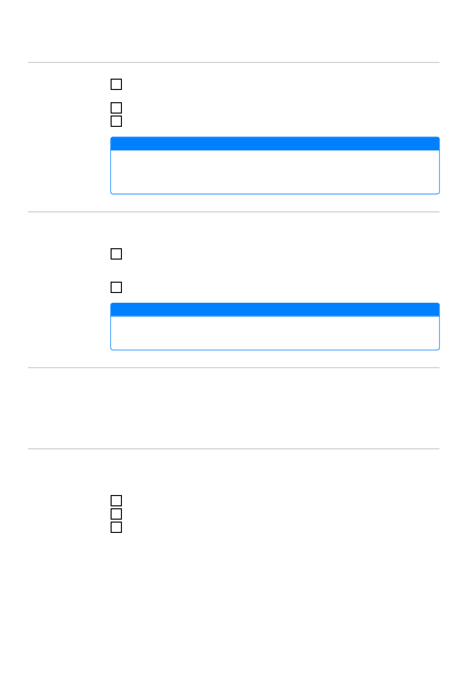Click the lowest grey divider line
467x673 pixels.
[x=233, y=449]
